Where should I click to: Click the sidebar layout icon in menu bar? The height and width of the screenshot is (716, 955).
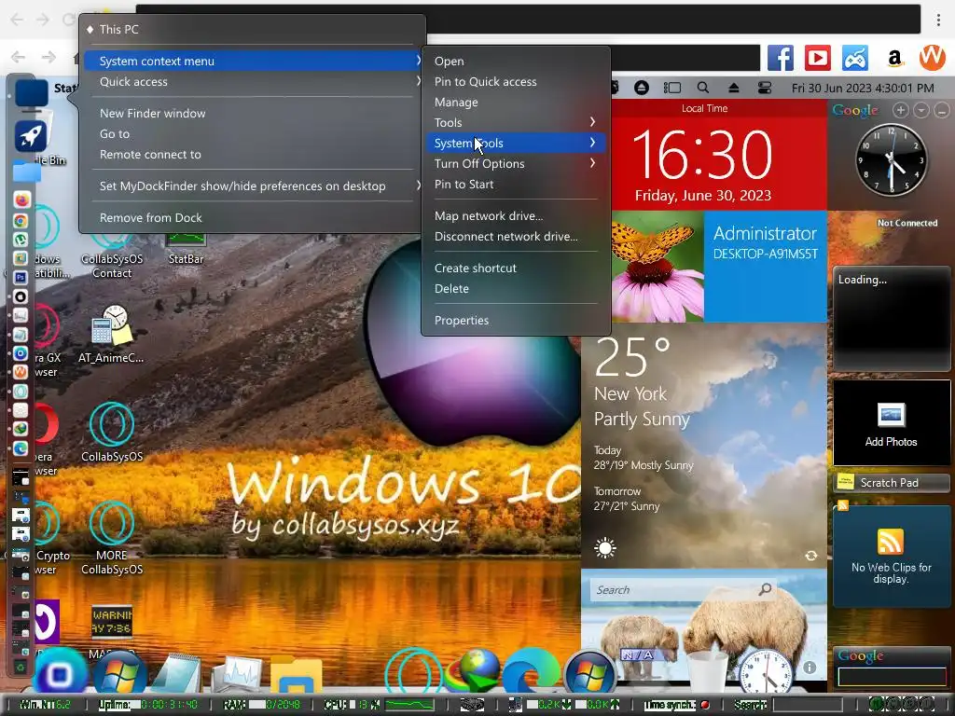(671, 88)
